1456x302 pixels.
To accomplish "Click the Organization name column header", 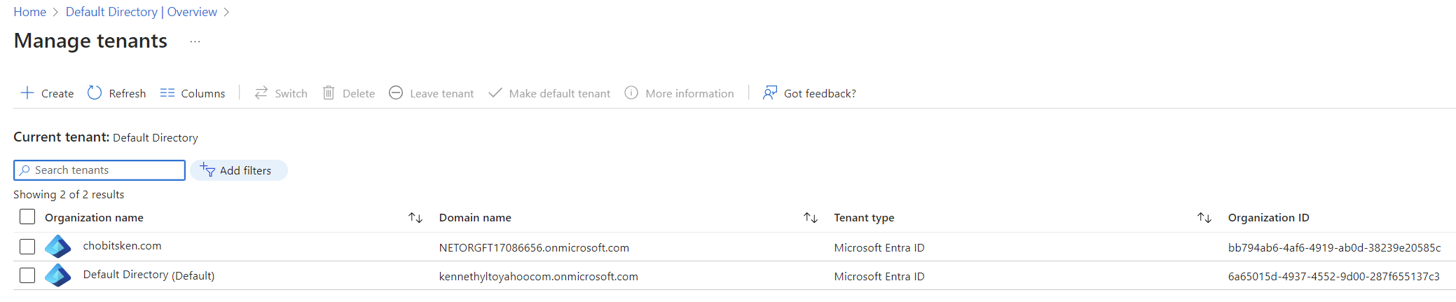I will coord(94,218).
